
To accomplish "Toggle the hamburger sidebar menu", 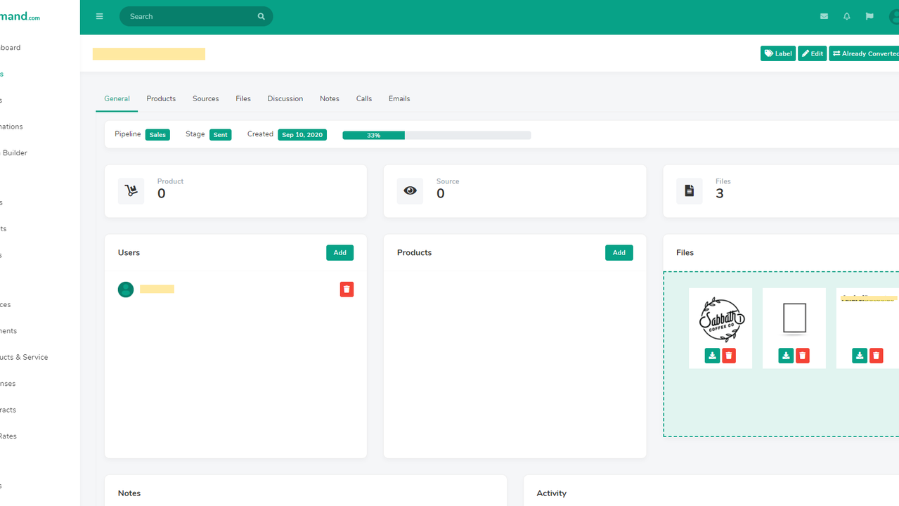I will pos(99,16).
